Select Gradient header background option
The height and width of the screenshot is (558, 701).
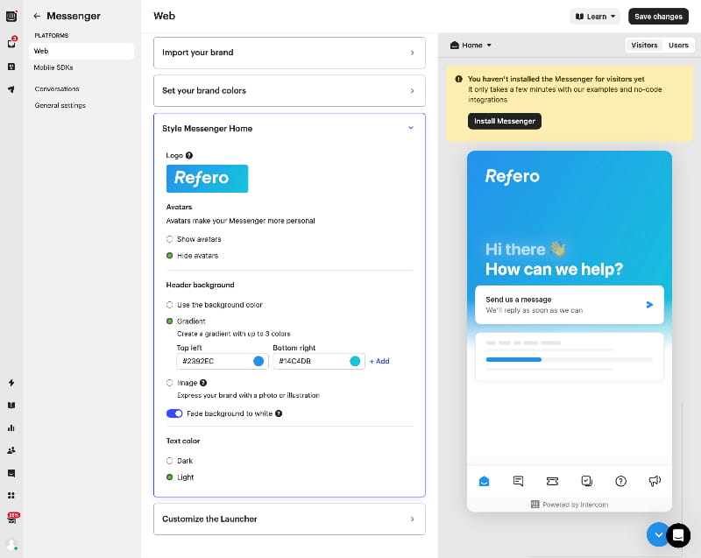click(x=169, y=321)
